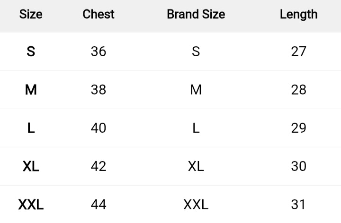The height and width of the screenshot is (223, 341).
Task: Click length value 30
Action: [x=298, y=166]
